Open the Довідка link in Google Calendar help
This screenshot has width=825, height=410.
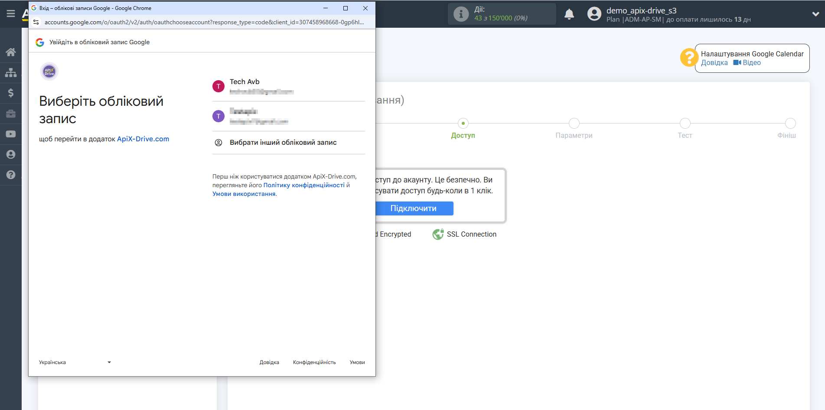[x=714, y=63]
